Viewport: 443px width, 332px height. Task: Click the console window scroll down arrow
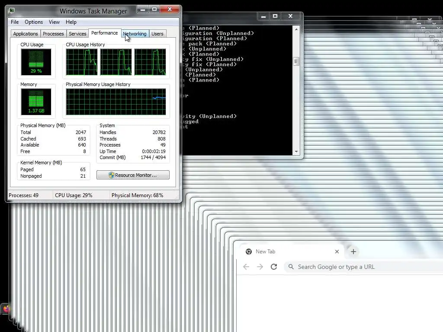296,152
